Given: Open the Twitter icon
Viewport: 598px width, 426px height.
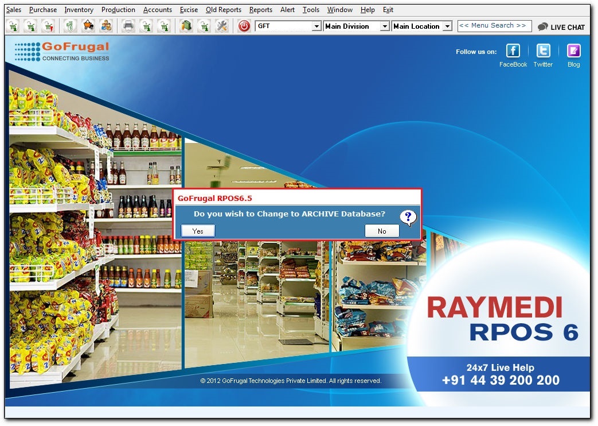Looking at the screenshot, I should coord(543,51).
